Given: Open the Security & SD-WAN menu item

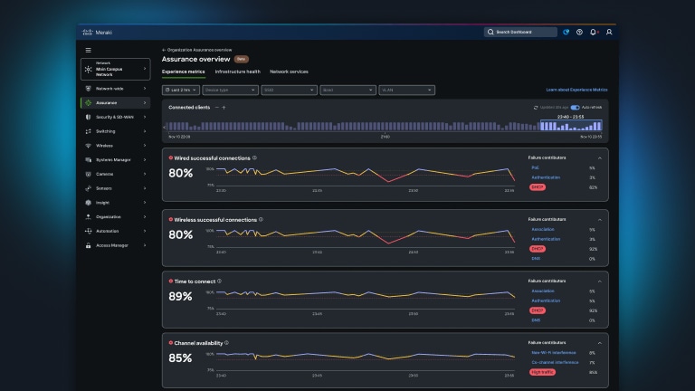Looking at the screenshot, I should (115, 117).
